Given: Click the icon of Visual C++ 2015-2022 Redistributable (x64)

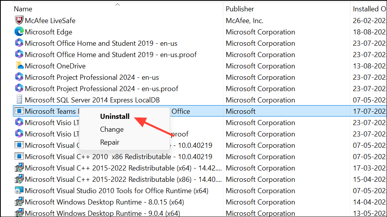Looking at the screenshot, I should point(19,168).
